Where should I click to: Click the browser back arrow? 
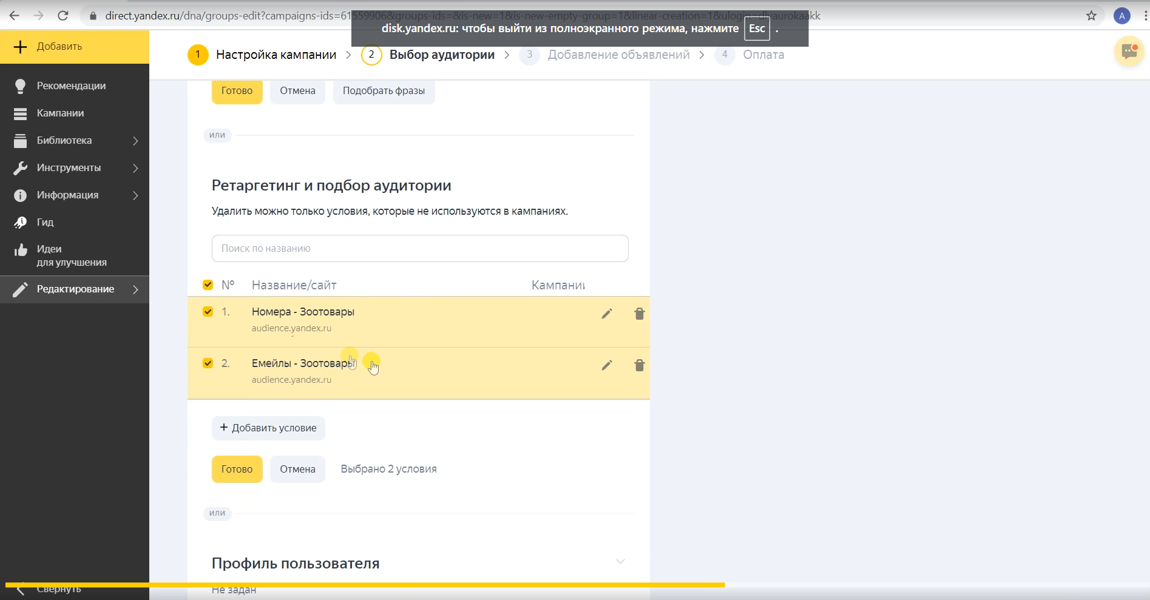coord(14,16)
